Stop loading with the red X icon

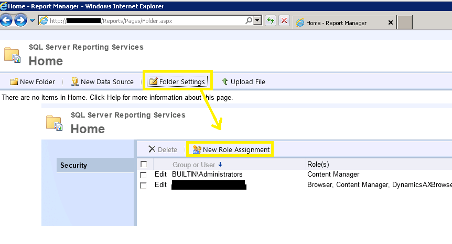[x=284, y=20]
